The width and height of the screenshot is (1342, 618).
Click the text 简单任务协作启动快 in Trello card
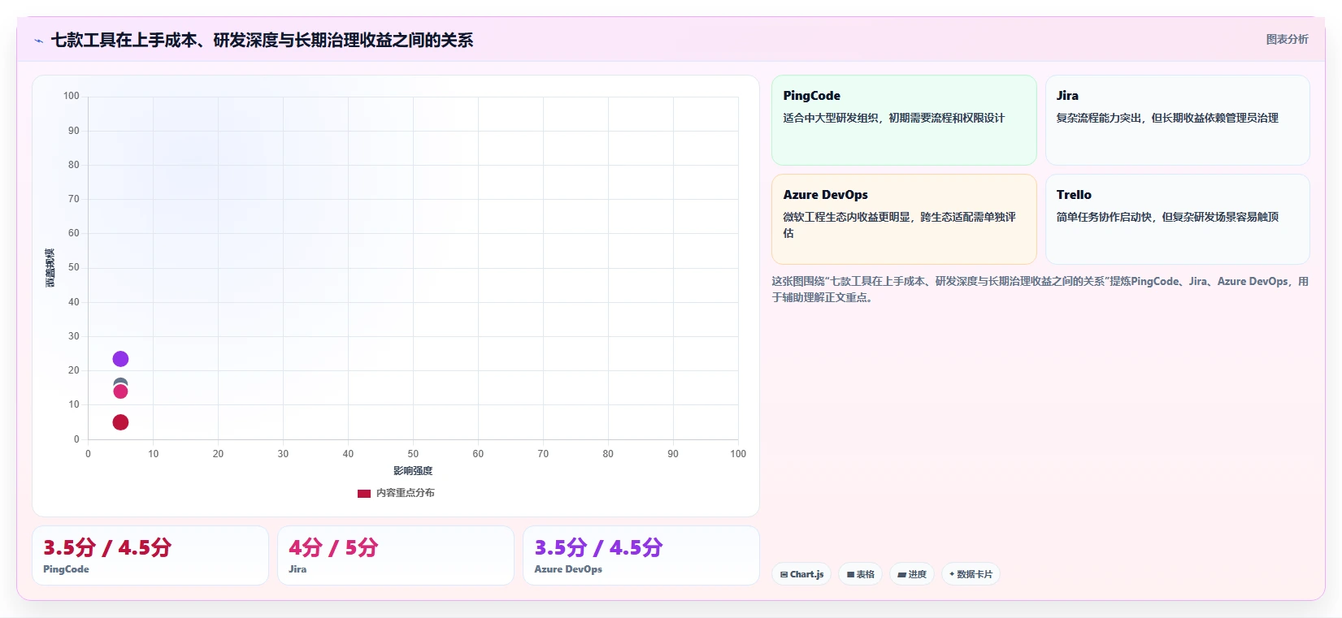tap(1104, 218)
